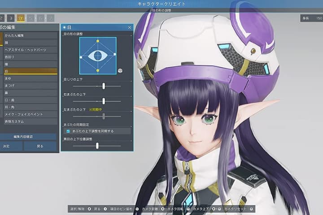This screenshot has height=215, width=323.
Task: Click the 編集内容確認 button
Action: [x=28, y=137]
